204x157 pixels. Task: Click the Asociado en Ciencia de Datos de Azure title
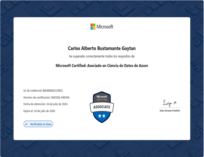118,66
